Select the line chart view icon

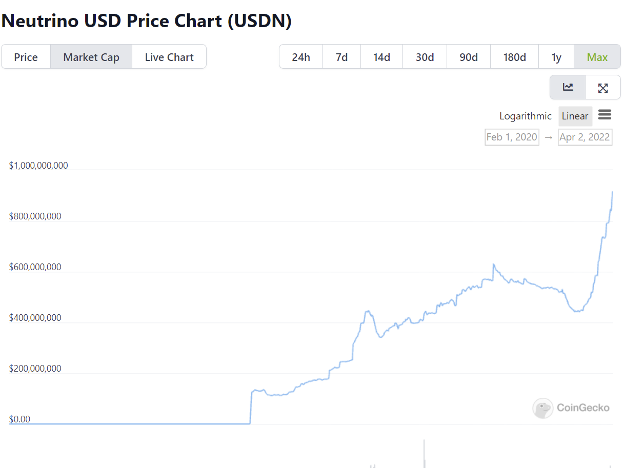tap(568, 87)
